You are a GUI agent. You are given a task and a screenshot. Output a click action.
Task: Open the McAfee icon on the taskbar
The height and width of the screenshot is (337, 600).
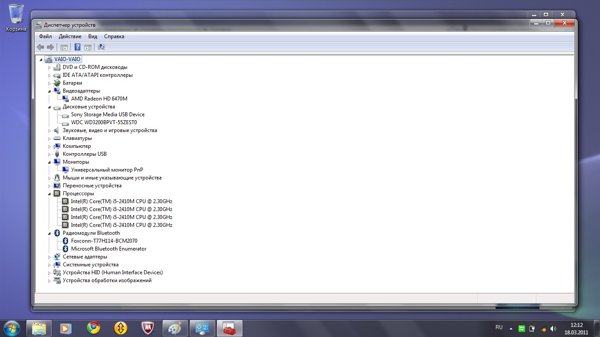pyautogui.click(x=148, y=328)
